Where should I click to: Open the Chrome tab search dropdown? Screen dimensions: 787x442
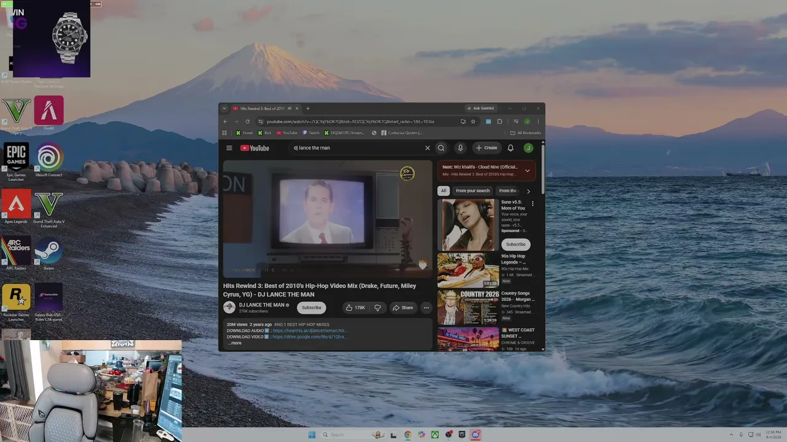(224, 109)
